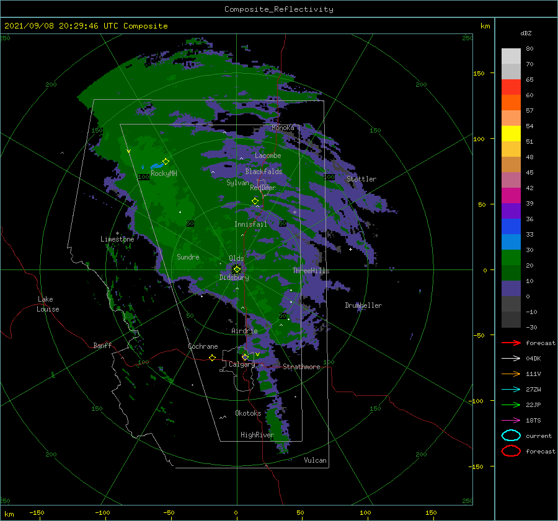Click the Sundre label
This screenshot has width=558, height=521.
(188, 256)
